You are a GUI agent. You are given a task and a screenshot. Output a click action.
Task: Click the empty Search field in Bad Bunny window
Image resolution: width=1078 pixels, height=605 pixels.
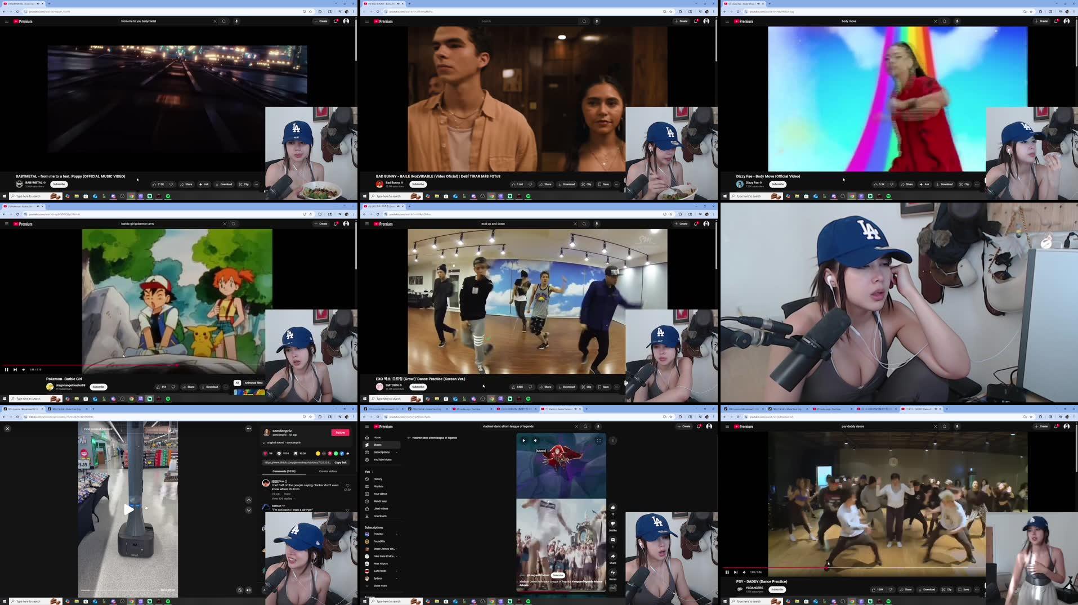tap(528, 21)
